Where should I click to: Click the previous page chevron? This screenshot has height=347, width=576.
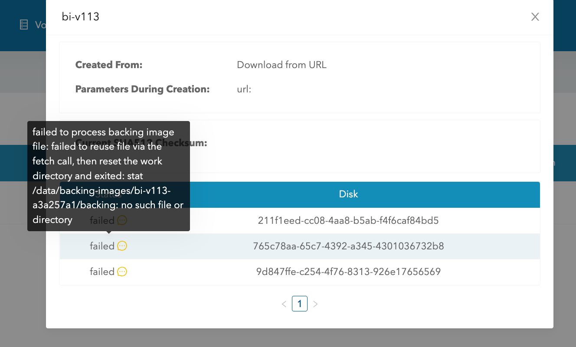pos(284,304)
